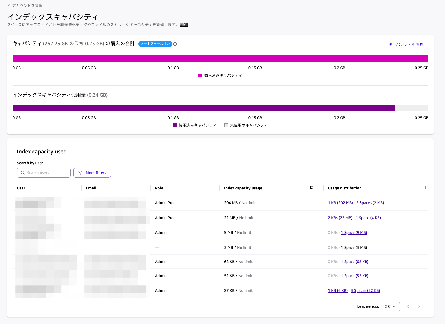Open the User column options menu
The image size is (445, 324).
click(x=76, y=188)
